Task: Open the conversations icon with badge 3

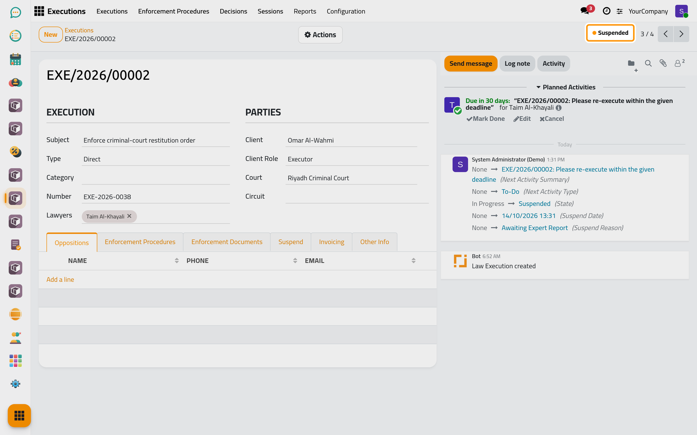Action: [x=585, y=11]
